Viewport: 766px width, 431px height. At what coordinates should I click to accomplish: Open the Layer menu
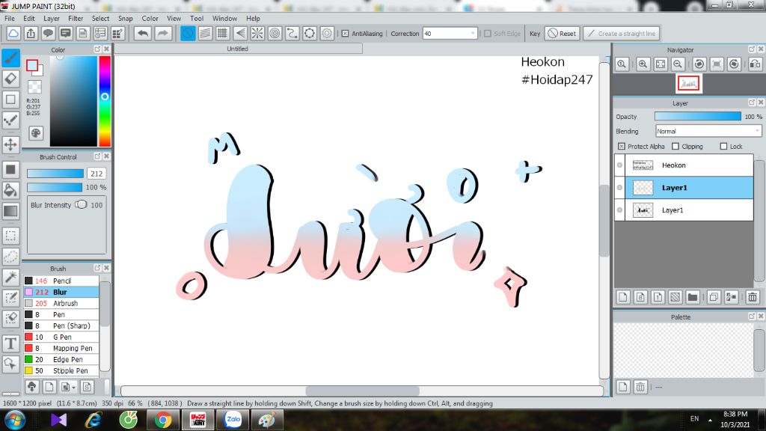pyautogui.click(x=52, y=18)
